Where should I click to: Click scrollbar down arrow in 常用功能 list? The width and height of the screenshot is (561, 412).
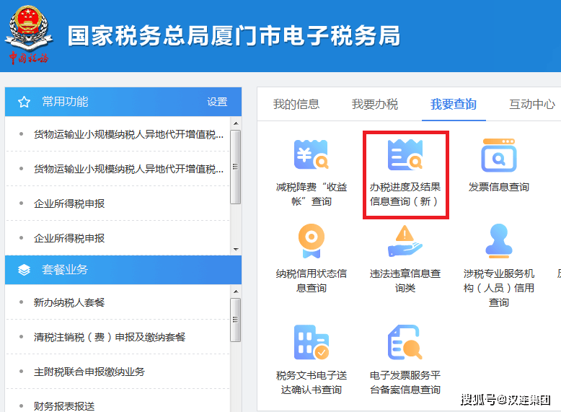(236, 248)
